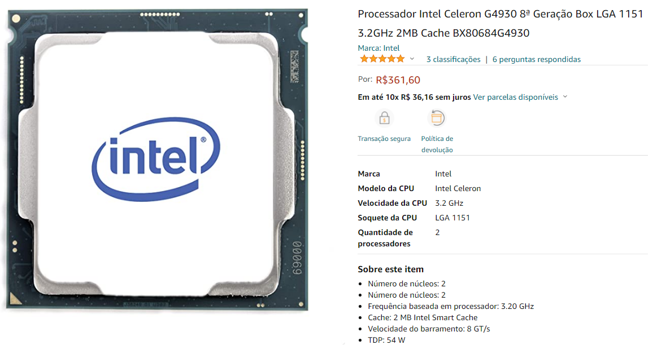Image resolution: width=653 pixels, height=345 pixels.
Task: Expand the installment options chevron
Action: (565, 97)
